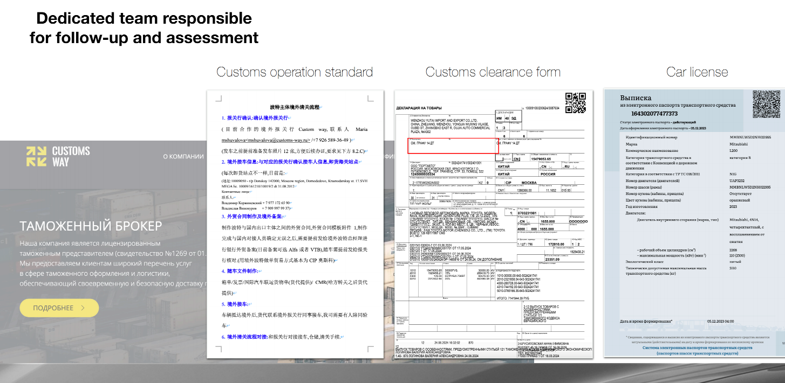The image size is (785, 383).
Task: Click the top-left crop mark of the Chinese document
Action: [218, 99]
